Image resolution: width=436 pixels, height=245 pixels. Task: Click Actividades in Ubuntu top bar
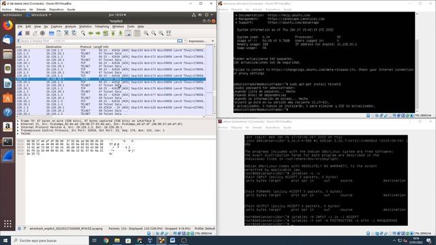pos(12,15)
